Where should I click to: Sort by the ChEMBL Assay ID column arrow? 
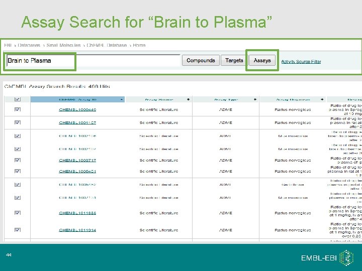point(122,99)
